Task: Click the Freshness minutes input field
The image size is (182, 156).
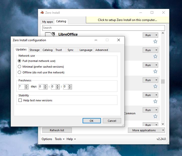Action: [54, 87]
